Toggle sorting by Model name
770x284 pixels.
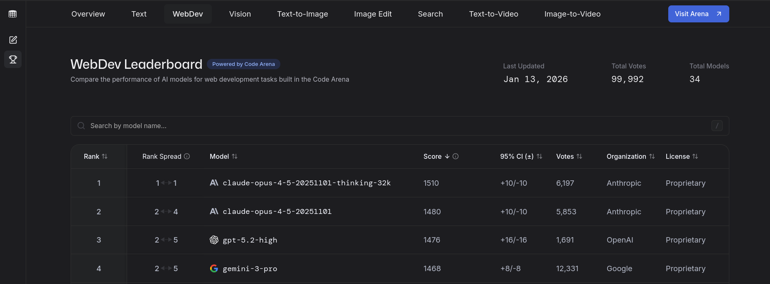235,156
